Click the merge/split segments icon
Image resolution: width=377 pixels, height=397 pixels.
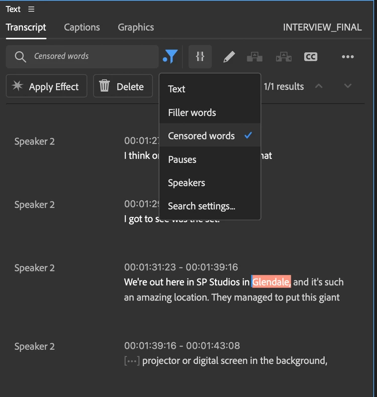click(200, 57)
